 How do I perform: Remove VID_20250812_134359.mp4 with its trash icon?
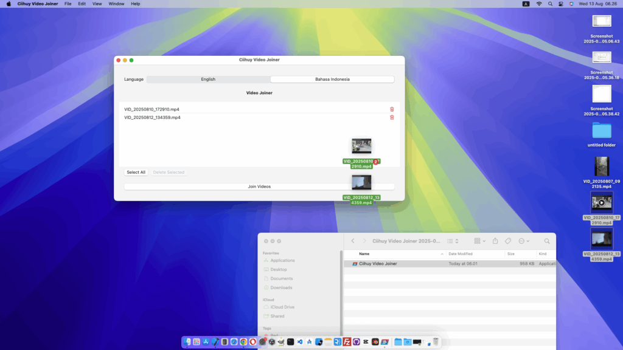click(392, 117)
